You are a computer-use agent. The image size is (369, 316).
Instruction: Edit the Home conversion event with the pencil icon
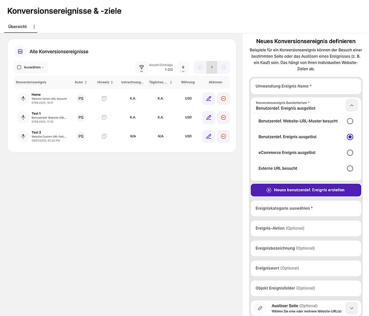pyautogui.click(x=208, y=98)
